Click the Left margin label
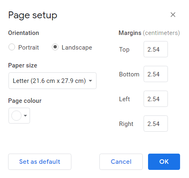The width and height of the screenshot is (189, 178). (125, 99)
